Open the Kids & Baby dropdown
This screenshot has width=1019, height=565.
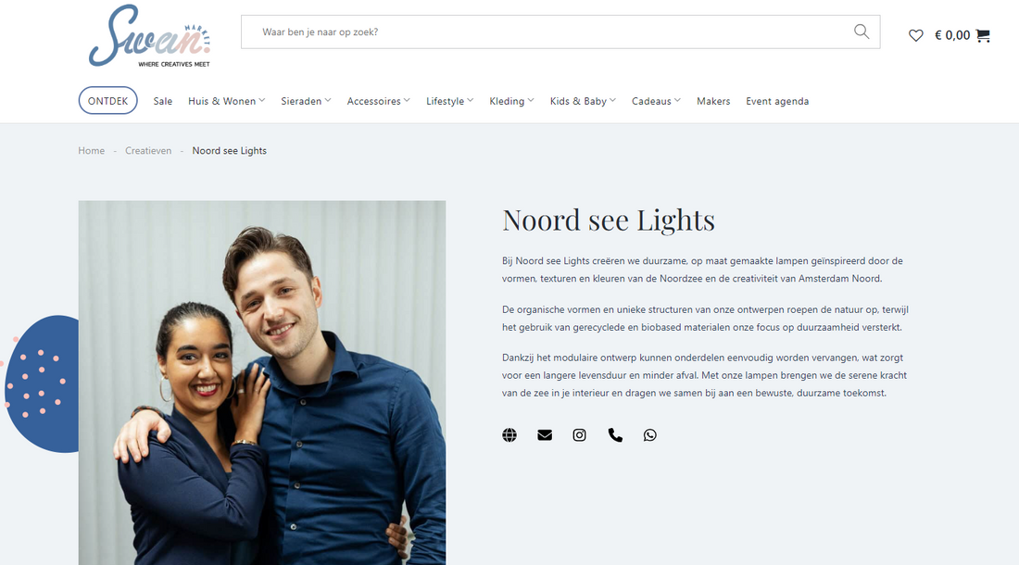coord(583,101)
